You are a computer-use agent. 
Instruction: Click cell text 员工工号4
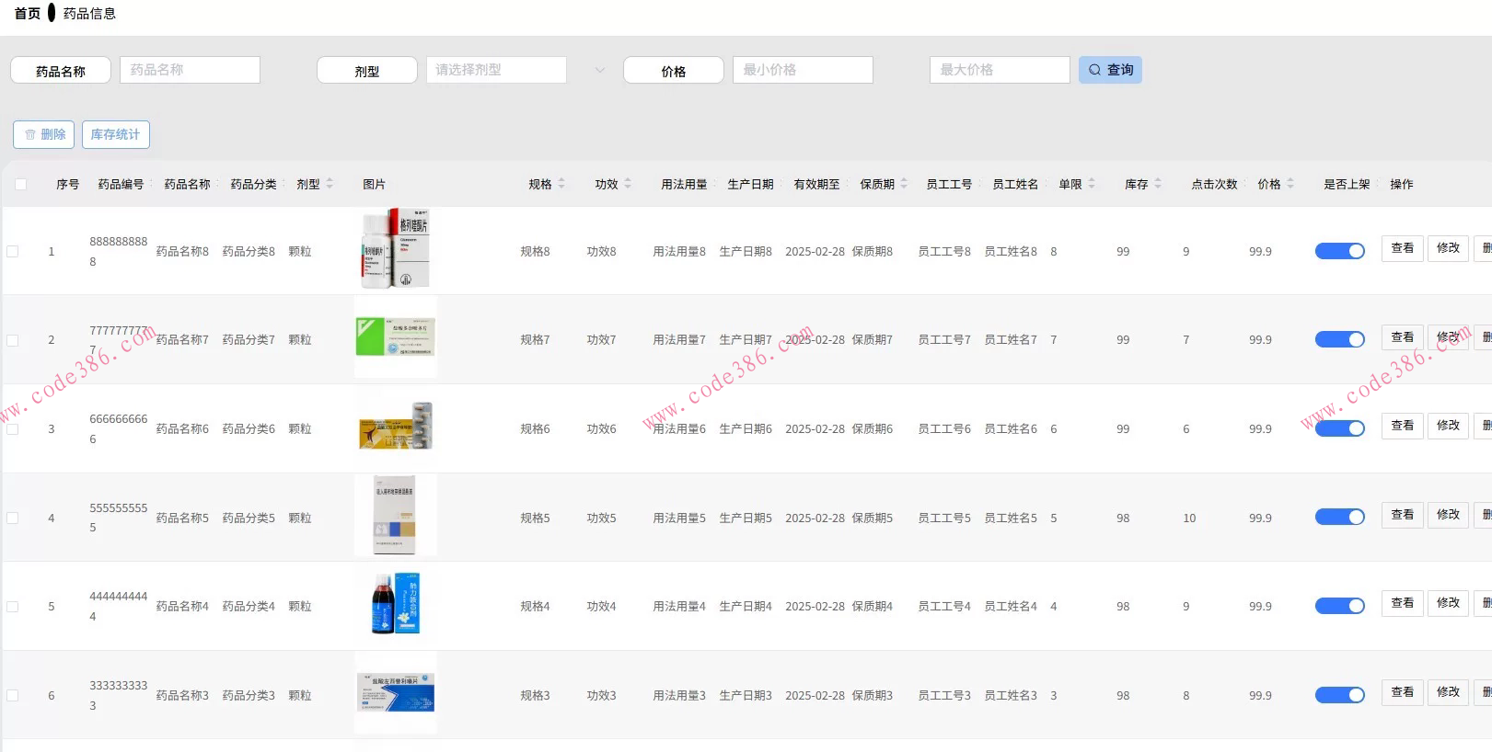point(944,606)
